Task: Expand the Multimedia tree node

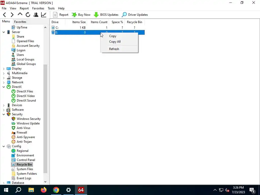Action: point(4,73)
